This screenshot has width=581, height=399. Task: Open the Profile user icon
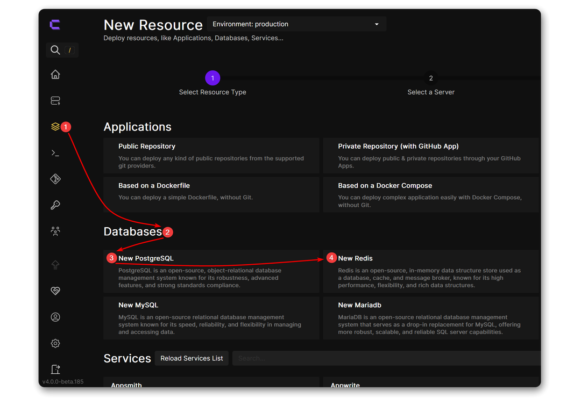(x=55, y=317)
